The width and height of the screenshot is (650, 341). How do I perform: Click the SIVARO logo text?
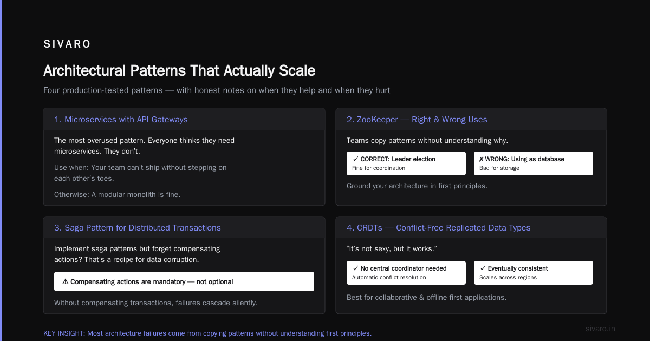[67, 44]
